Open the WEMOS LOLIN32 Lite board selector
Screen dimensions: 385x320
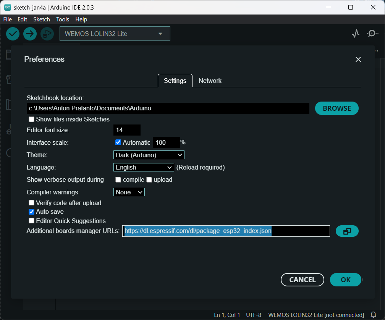(115, 34)
